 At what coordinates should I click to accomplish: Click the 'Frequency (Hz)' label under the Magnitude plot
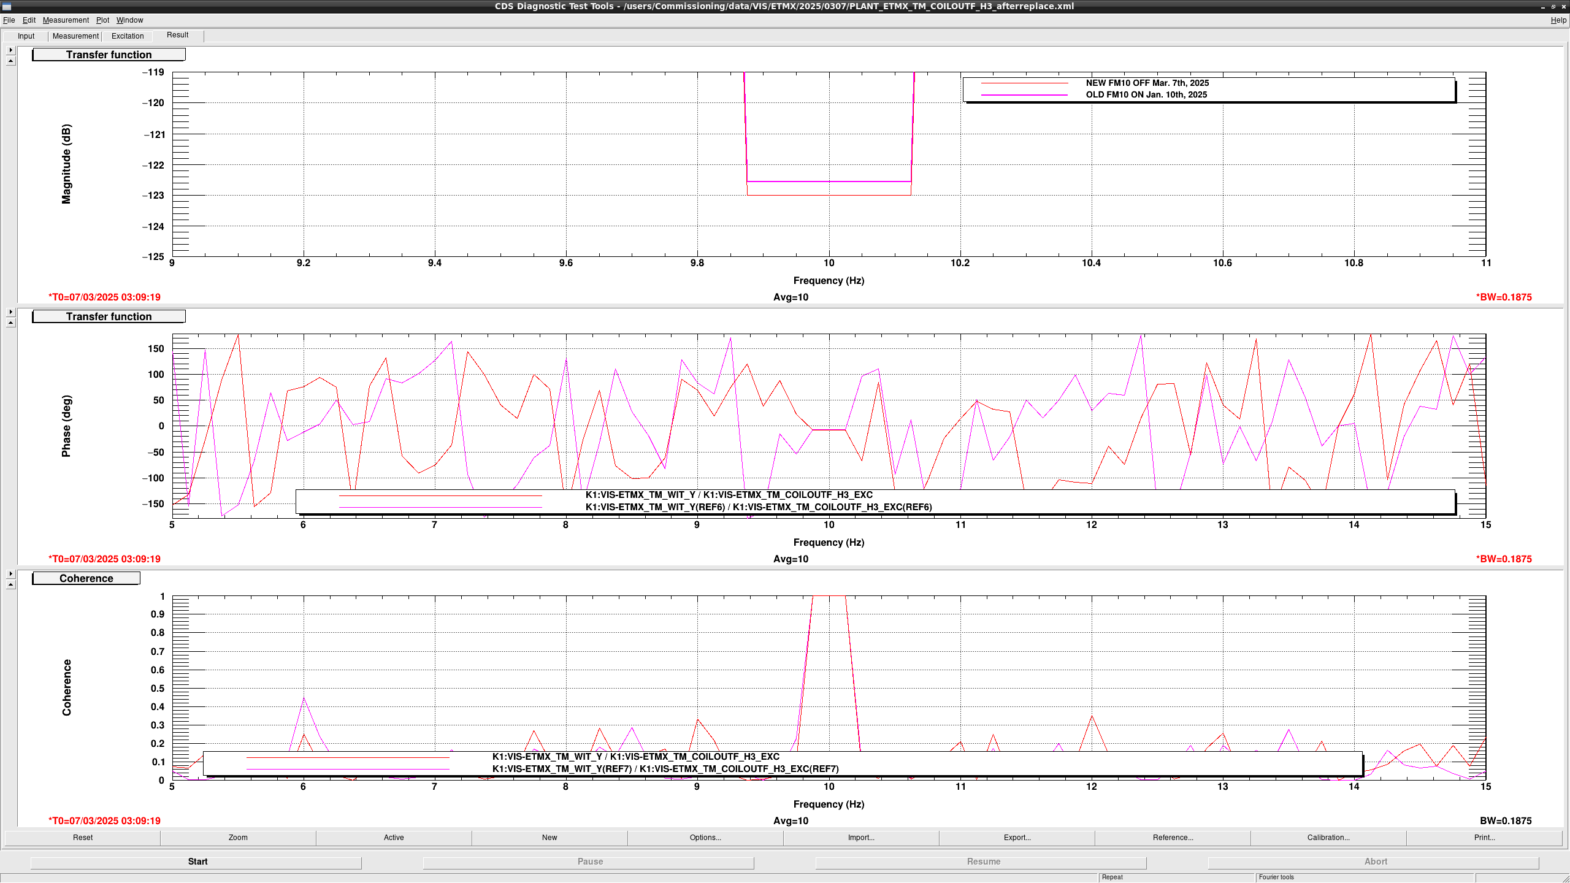(829, 280)
